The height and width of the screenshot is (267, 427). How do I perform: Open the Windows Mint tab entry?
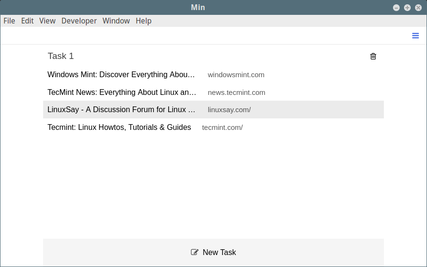tap(214, 74)
